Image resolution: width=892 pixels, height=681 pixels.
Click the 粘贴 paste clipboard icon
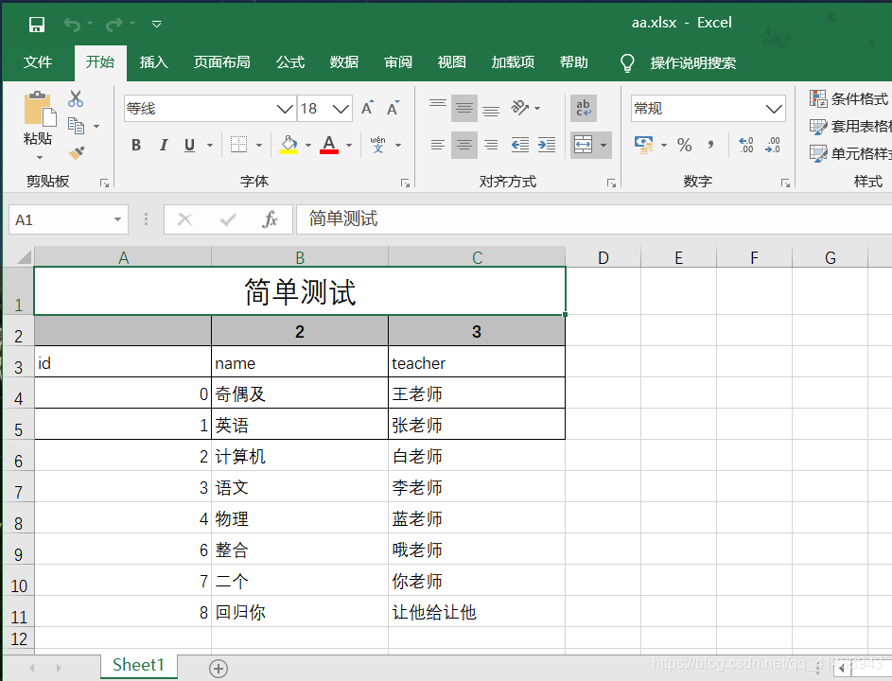[x=39, y=109]
